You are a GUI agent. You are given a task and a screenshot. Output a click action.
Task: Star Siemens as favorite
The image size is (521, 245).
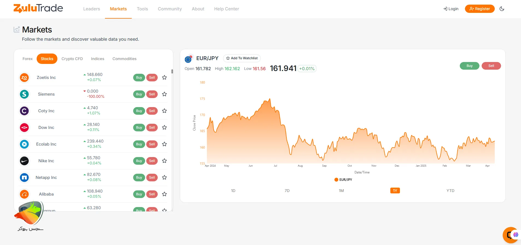coord(164,94)
